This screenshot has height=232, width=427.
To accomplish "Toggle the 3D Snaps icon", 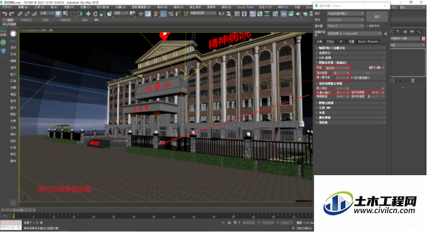I will click(156, 14).
